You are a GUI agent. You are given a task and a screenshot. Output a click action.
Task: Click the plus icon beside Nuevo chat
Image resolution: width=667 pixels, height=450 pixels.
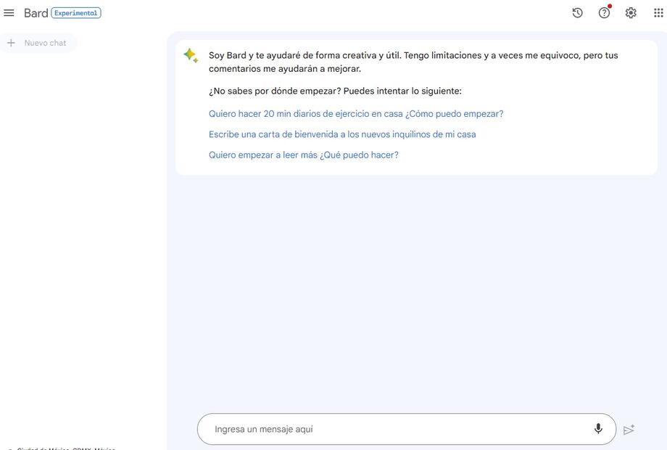point(11,43)
